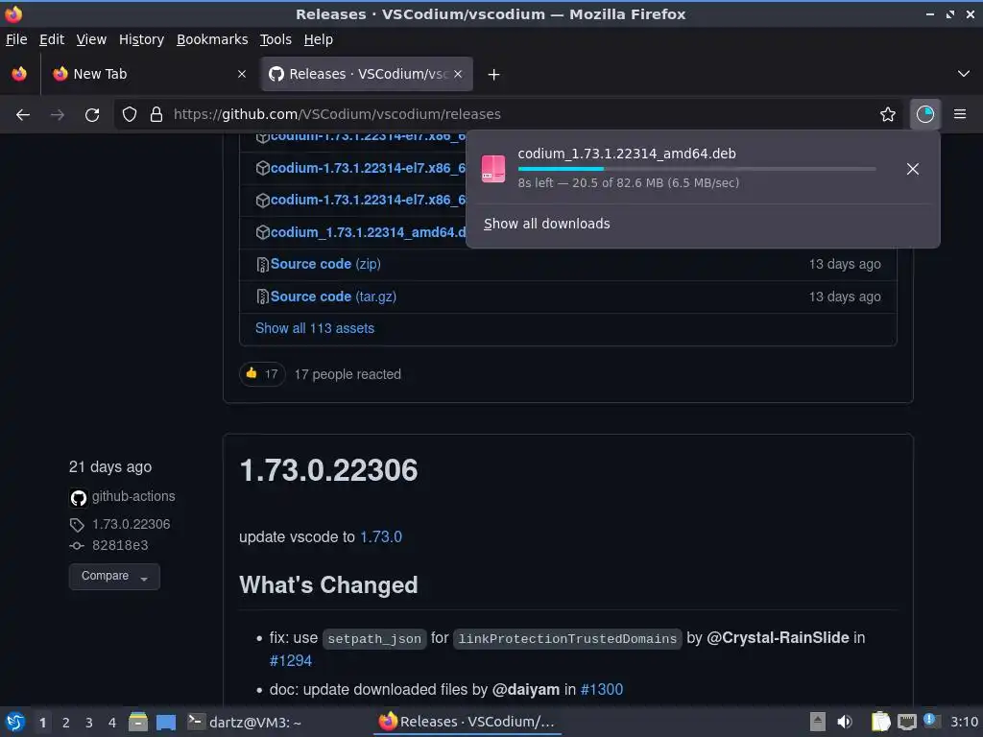Click the forward navigation arrow
Screen dimensions: 983x737
(57, 114)
